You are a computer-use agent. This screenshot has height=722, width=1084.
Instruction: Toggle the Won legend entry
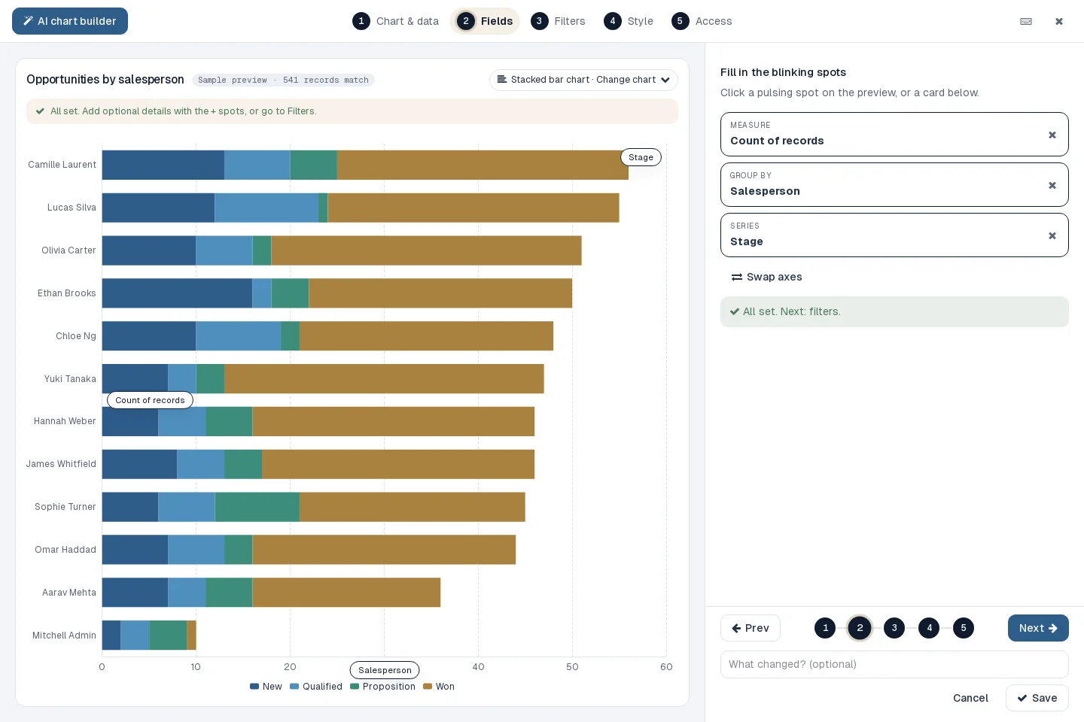439,687
